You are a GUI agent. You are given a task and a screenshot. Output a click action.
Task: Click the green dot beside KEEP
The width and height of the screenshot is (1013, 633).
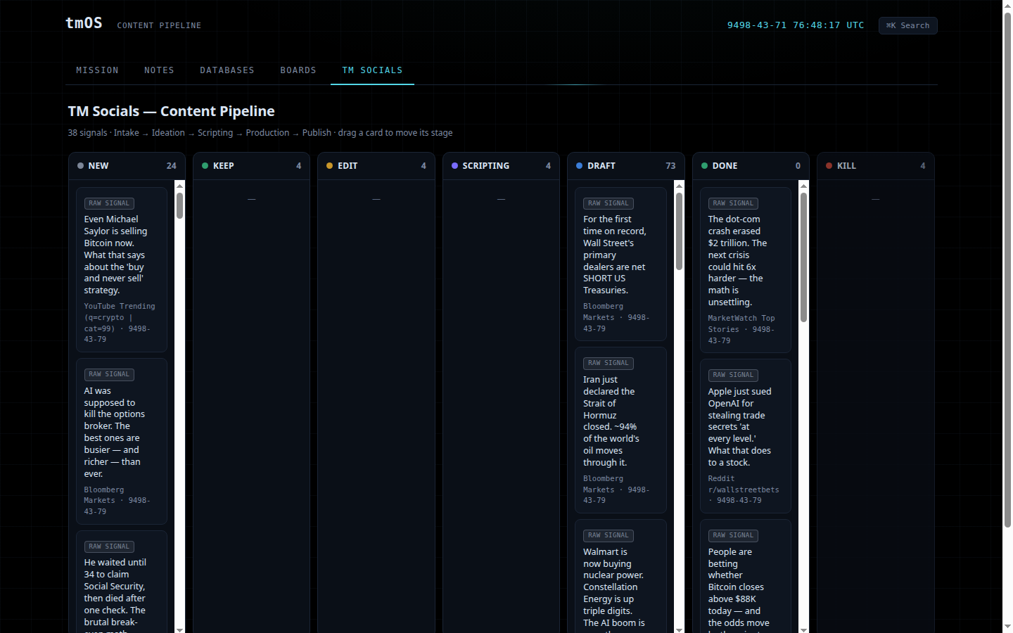click(x=205, y=166)
